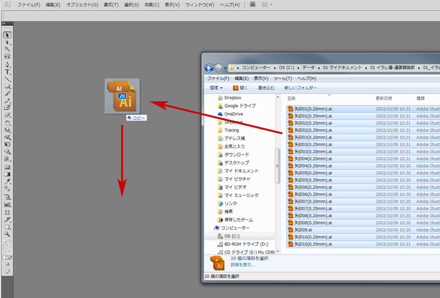The image size is (440, 298).
Task: Open Illustrator's 効果(C) menu
Action: 152,5
